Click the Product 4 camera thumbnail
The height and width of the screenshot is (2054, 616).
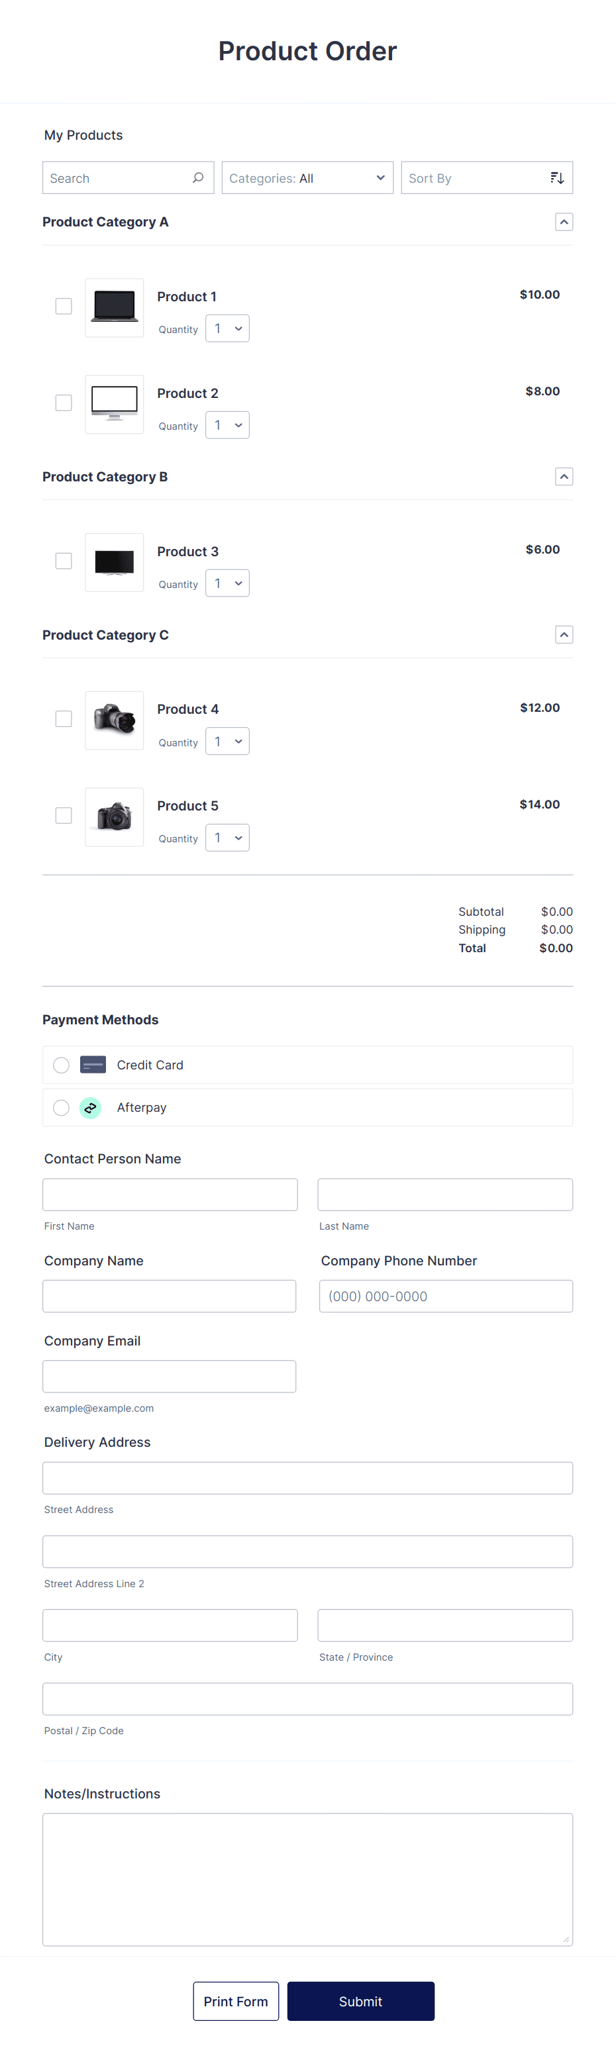114,720
